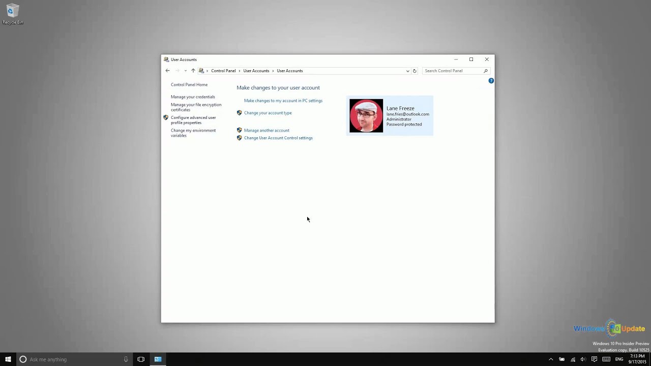Click shield icon beside UAC settings
The image size is (651, 366).
[x=240, y=138]
